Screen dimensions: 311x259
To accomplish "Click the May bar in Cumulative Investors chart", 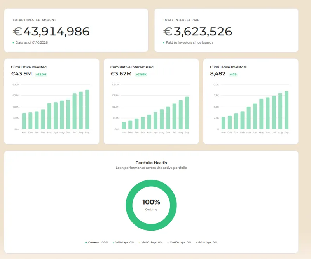I will 261,114.
